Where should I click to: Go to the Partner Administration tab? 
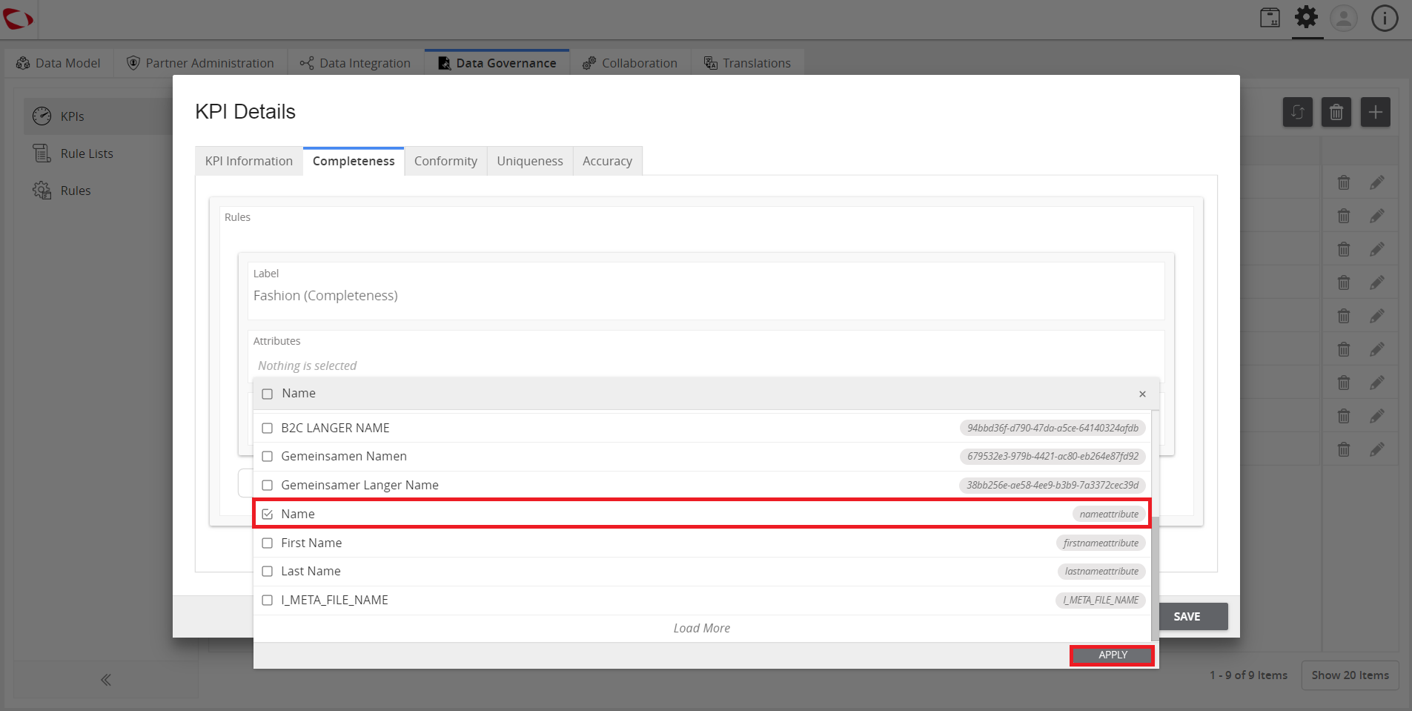(x=200, y=63)
